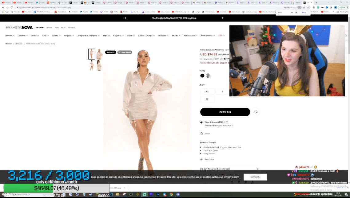
Task: Click the zoom magnifier icon in address bar
Action: click(x=299, y=7)
